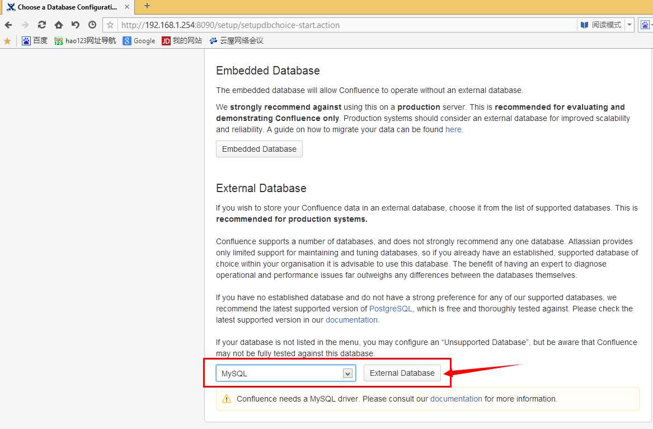Close the Choose a Database Configuration tab
This screenshot has width=653, height=429.
point(127,7)
